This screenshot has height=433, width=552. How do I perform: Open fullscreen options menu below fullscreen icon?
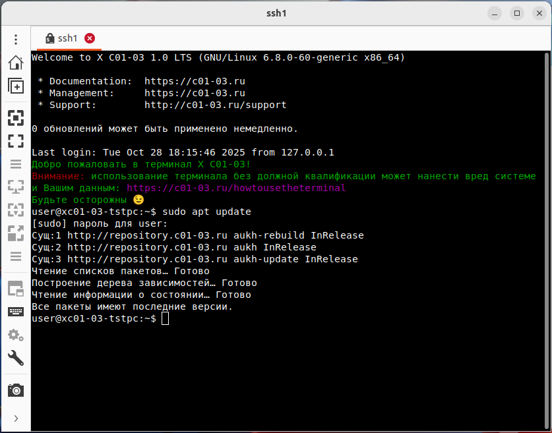[x=15, y=164]
